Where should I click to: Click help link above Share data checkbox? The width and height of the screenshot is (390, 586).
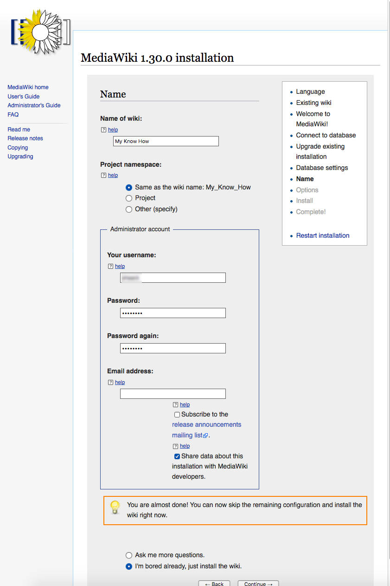click(185, 446)
